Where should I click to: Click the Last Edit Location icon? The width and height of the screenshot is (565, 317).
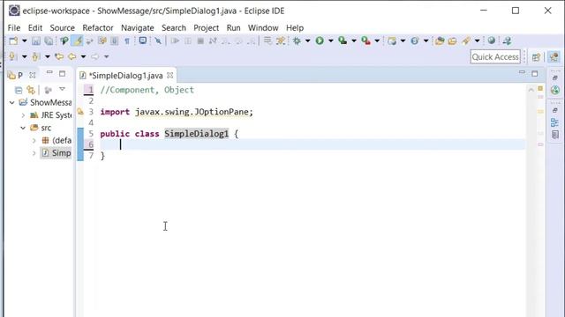(59, 56)
